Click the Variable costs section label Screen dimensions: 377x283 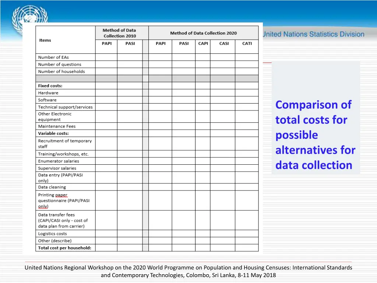pos(53,133)
